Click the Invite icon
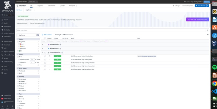The width and height of the screenshot is (217, 109). (x=2, y=107)
